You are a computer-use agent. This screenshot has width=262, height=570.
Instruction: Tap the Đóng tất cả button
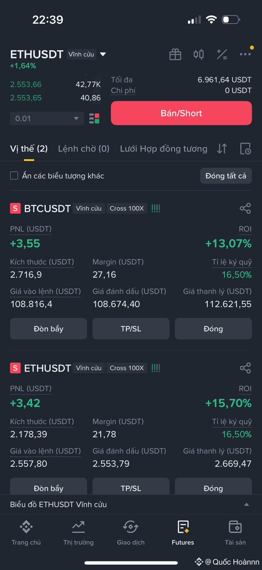pyautogui.click(x=226, y=176)
